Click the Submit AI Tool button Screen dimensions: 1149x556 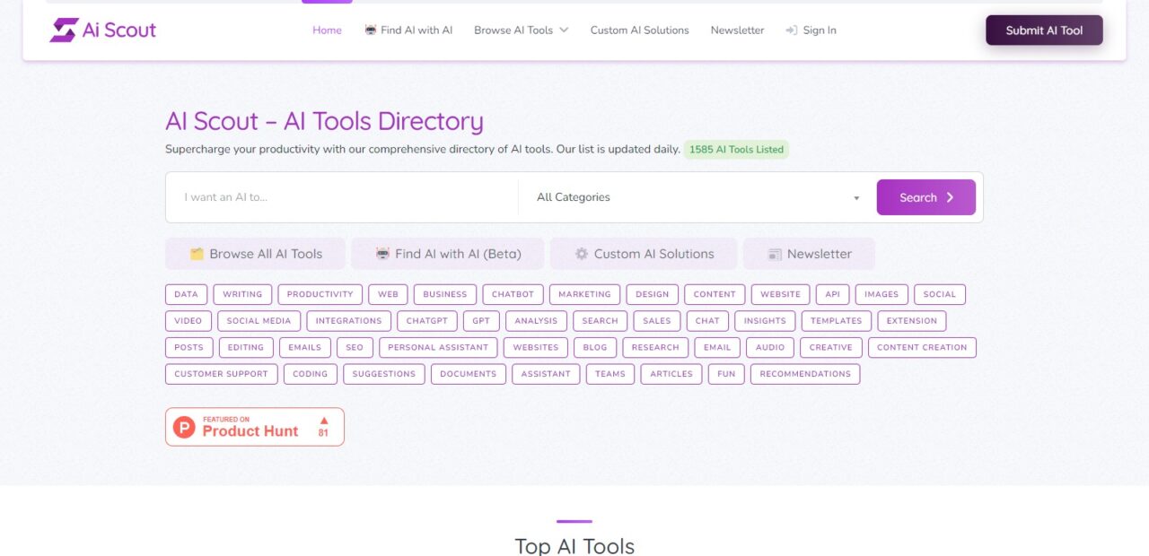1044,30
